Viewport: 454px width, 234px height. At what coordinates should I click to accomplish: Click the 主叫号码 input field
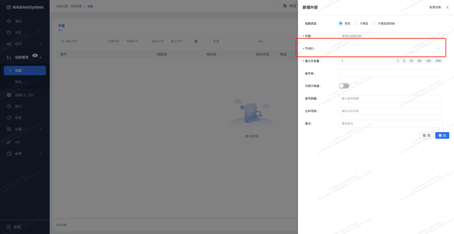[x=390, y=111]
